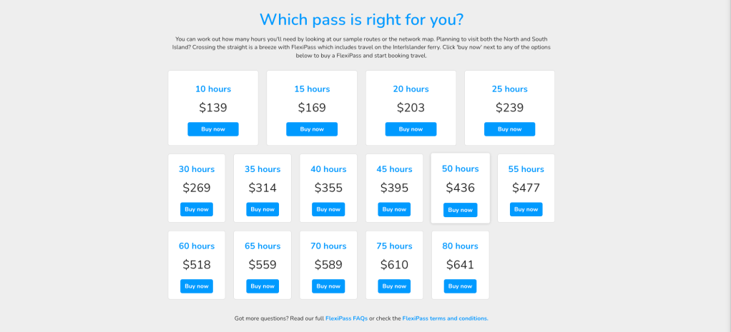Read the FlexiPass terms and conditions
The width and height of the screenshot is (731, 332).
click(445, 318)
